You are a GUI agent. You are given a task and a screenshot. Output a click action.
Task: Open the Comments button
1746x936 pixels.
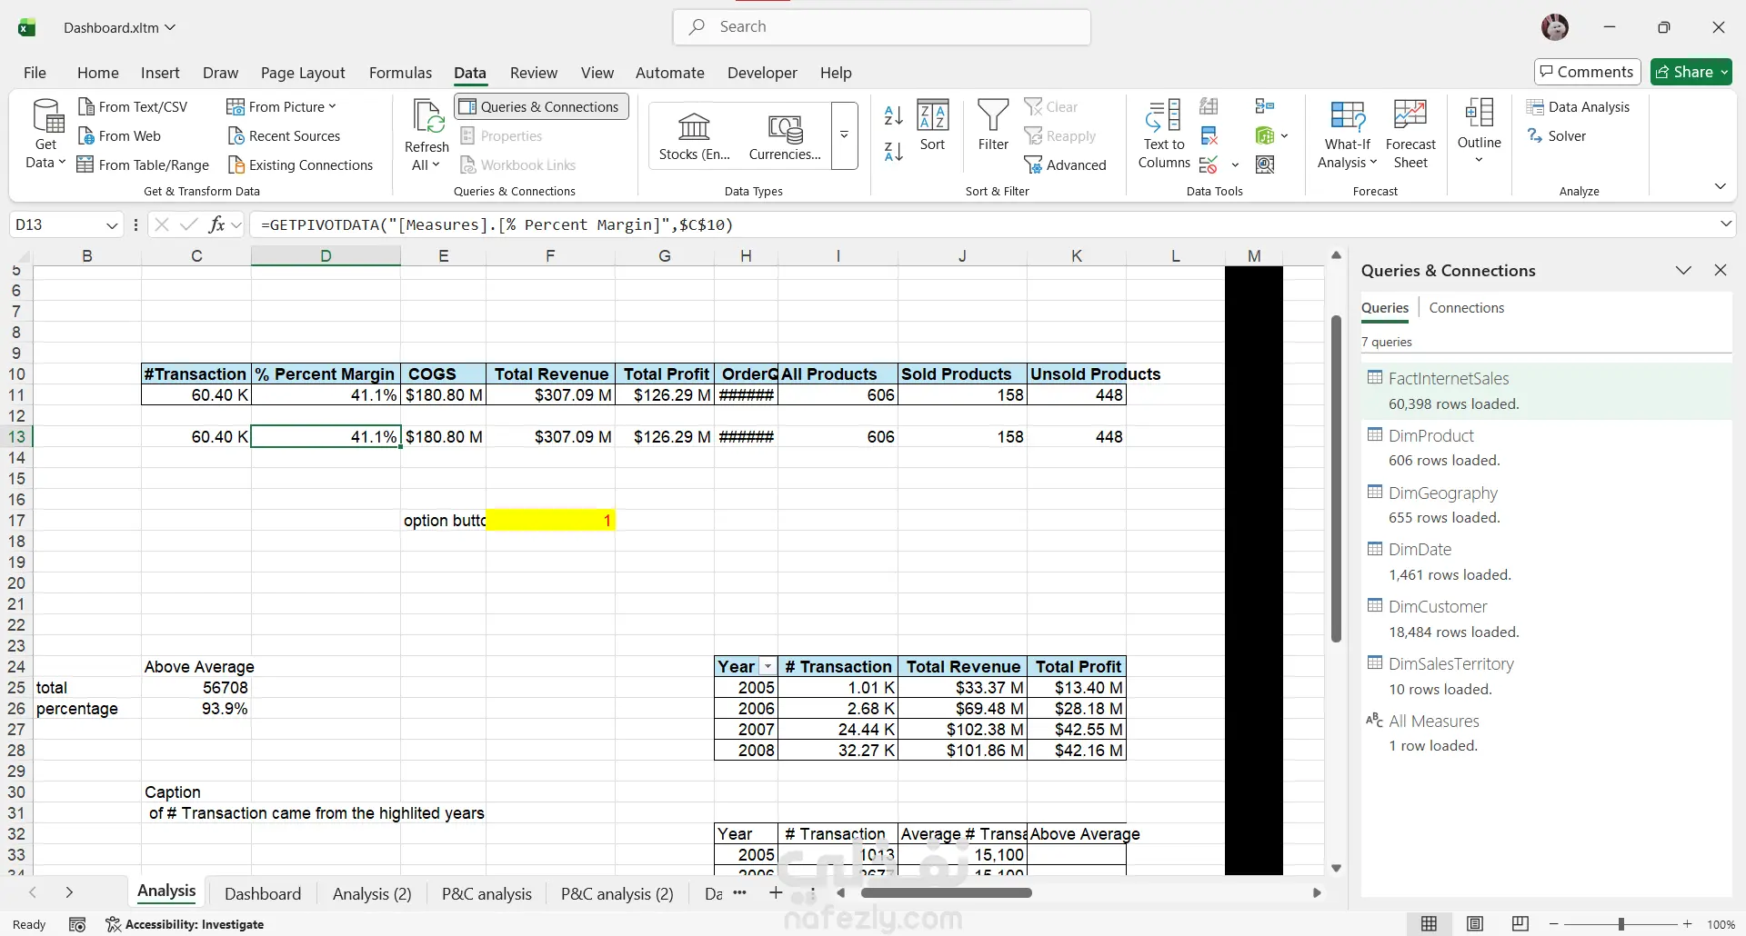(1587, 72)
